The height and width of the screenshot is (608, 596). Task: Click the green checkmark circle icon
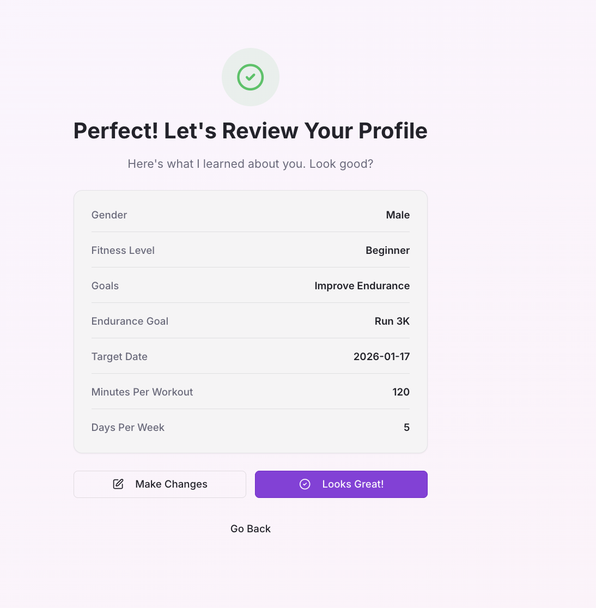tap(251, 77)
